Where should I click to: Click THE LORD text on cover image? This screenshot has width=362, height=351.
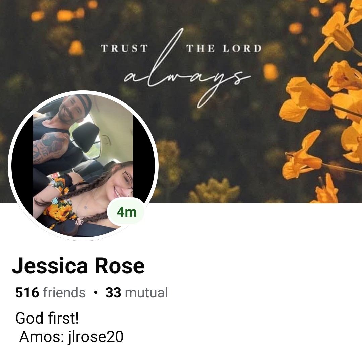click(x=224, y=48)
